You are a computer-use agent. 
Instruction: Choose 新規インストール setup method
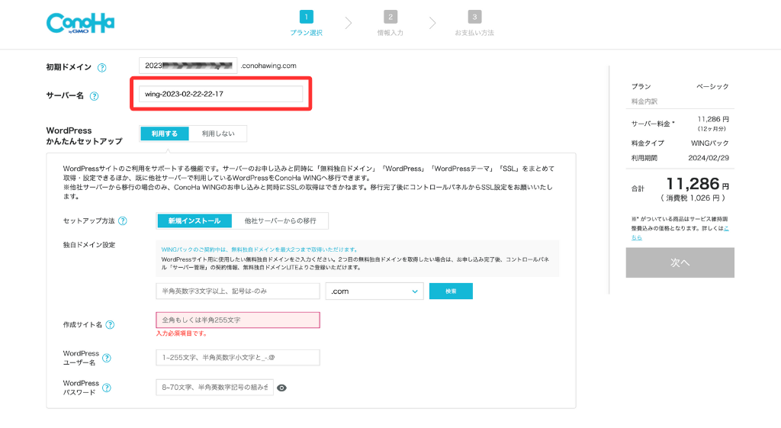coord(194,220)
